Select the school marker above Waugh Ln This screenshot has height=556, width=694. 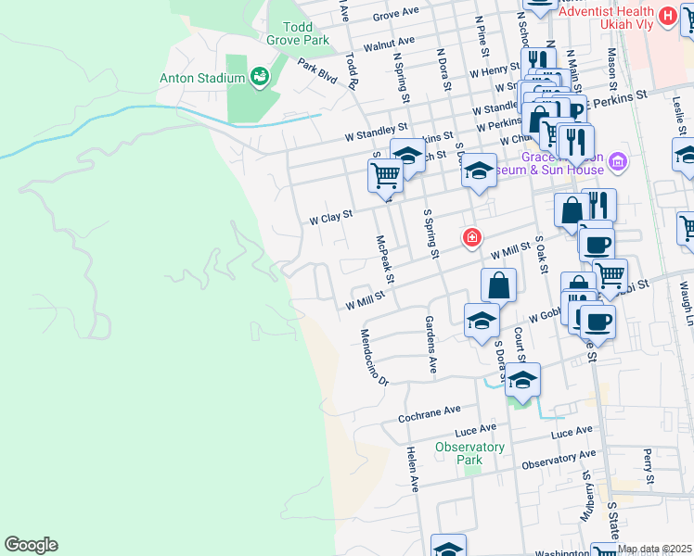point(685,156)
